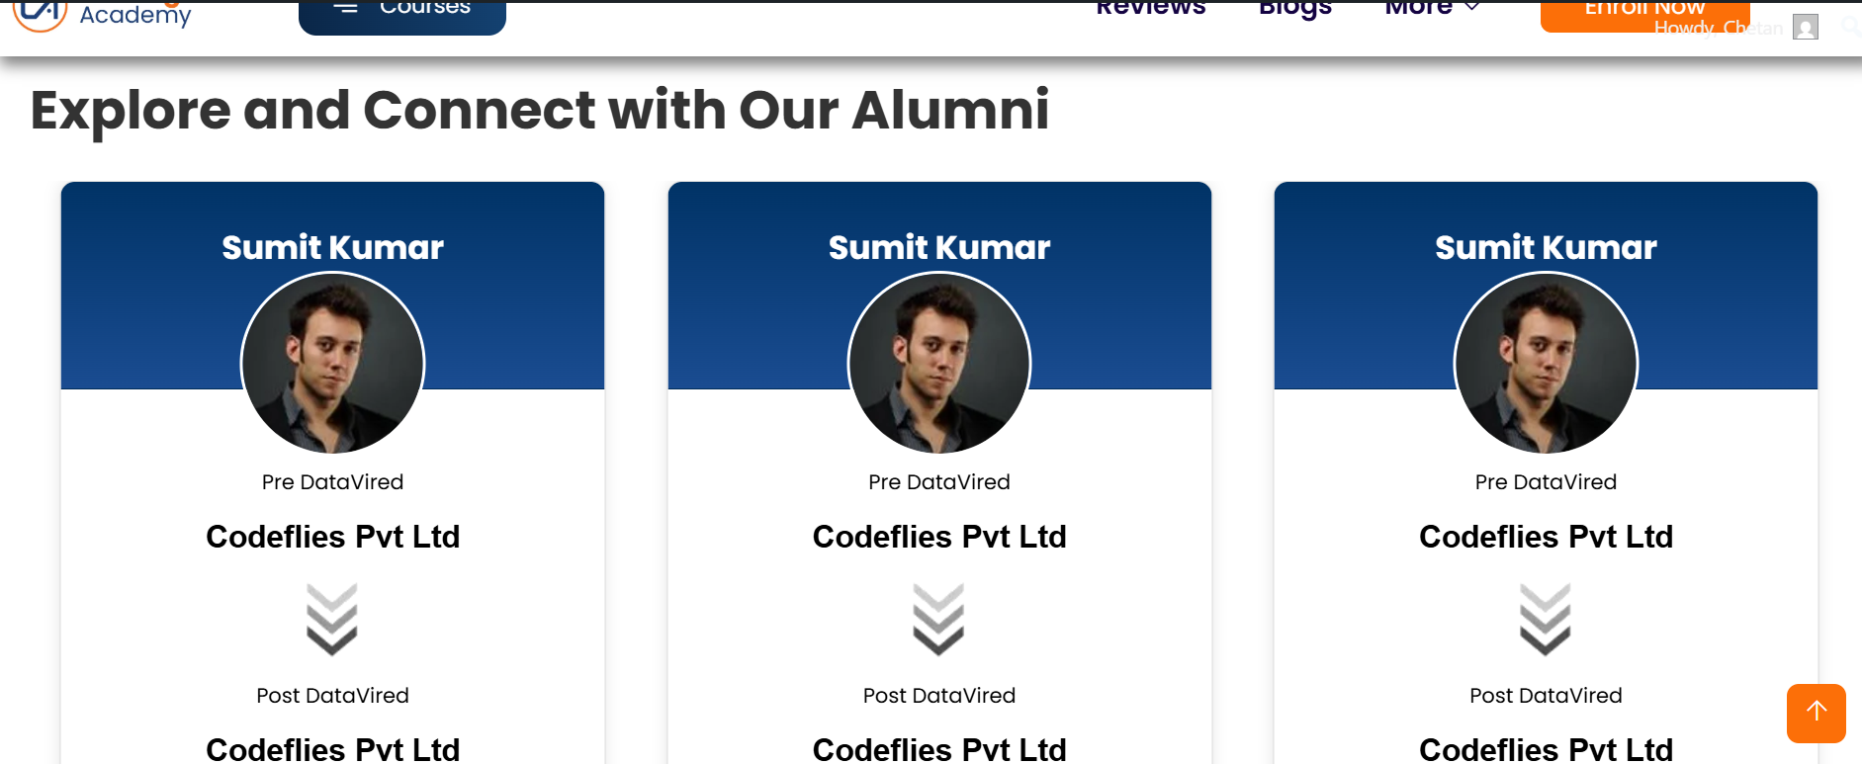Click double chevron arrows in first alumni card
This screenshot has height=764, width=1862.
tap(332, 620)
